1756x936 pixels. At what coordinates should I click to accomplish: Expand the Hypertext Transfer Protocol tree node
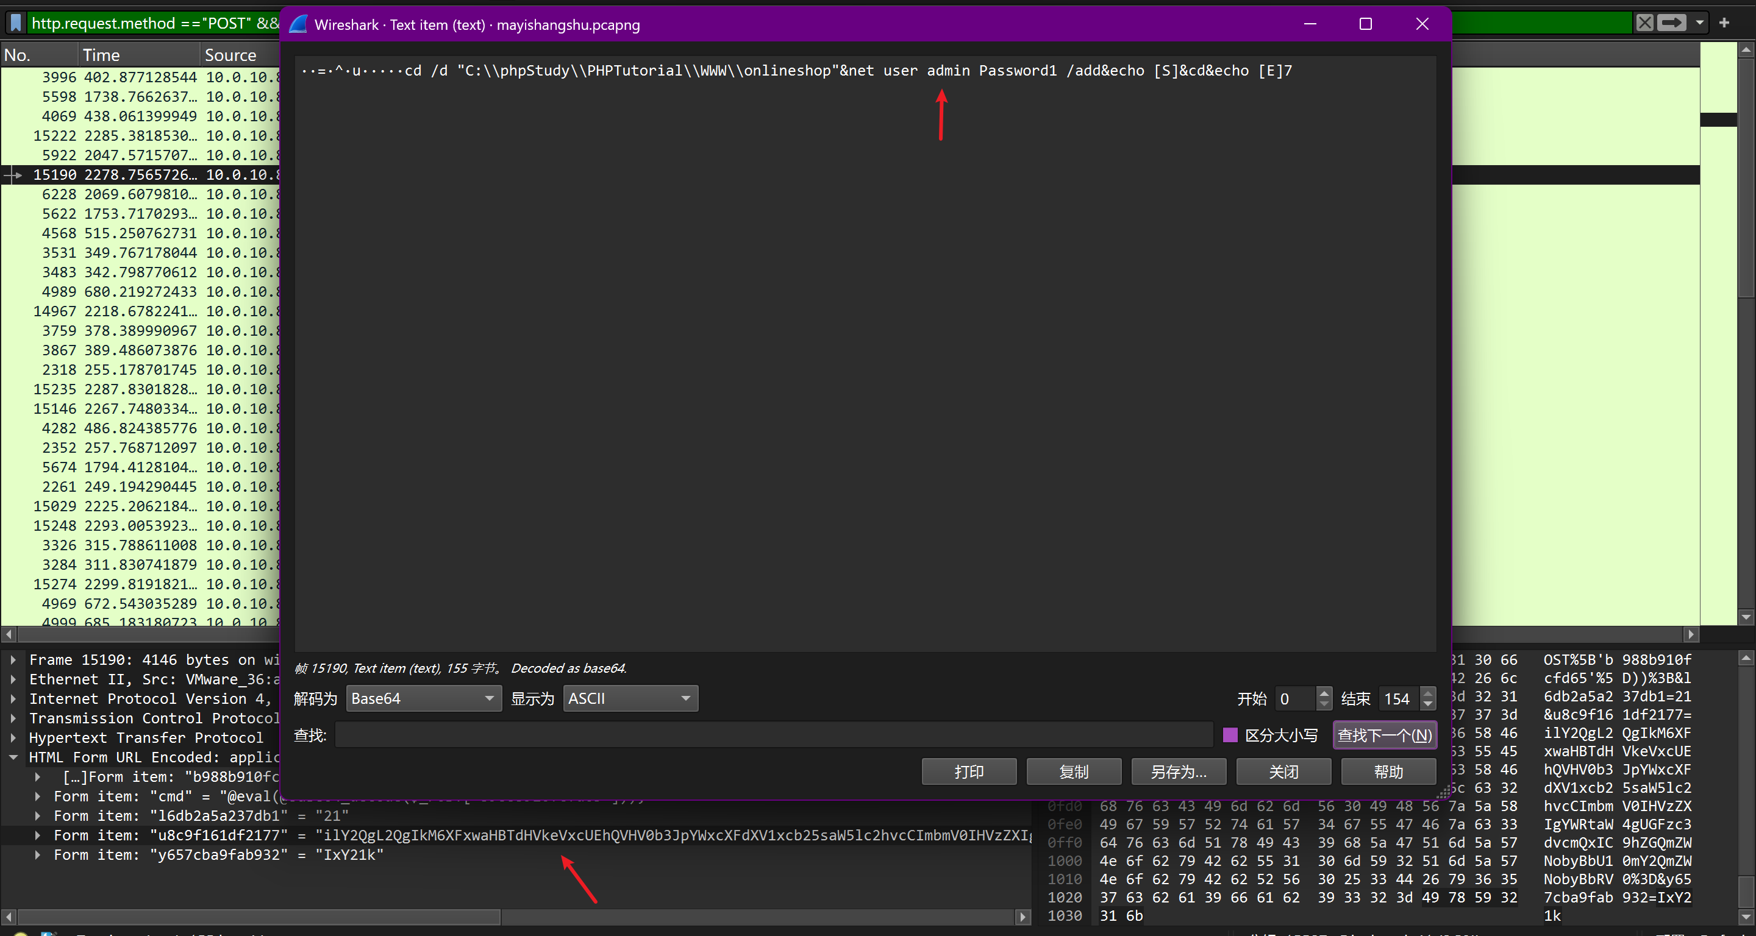pyautogui.click(x=13, y=737)
